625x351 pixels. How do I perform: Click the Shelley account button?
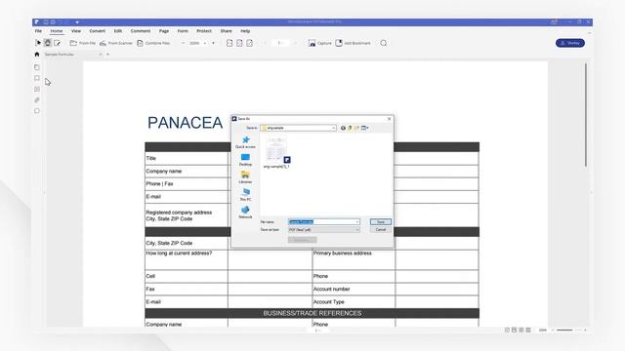click(x=570, y=43)
